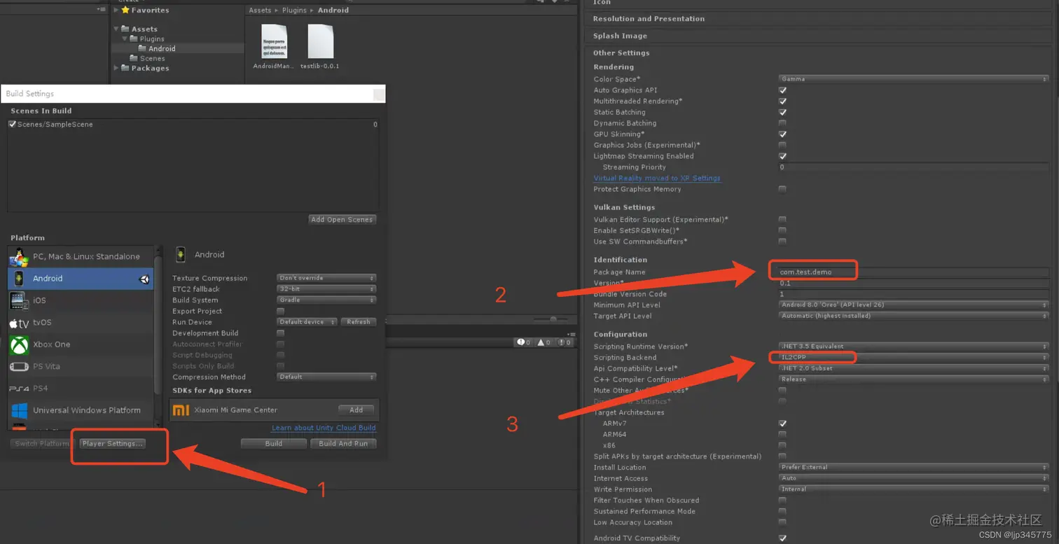Click the Scenes folder icon in tree
Viewport: 1059px width, 544px height.
[134, 58]
